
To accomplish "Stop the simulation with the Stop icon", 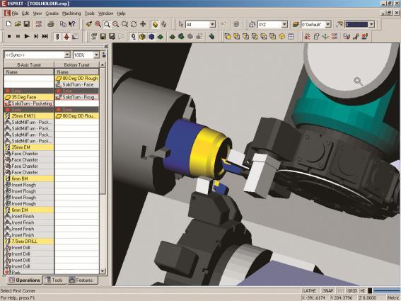I will [x=9, y=36].
